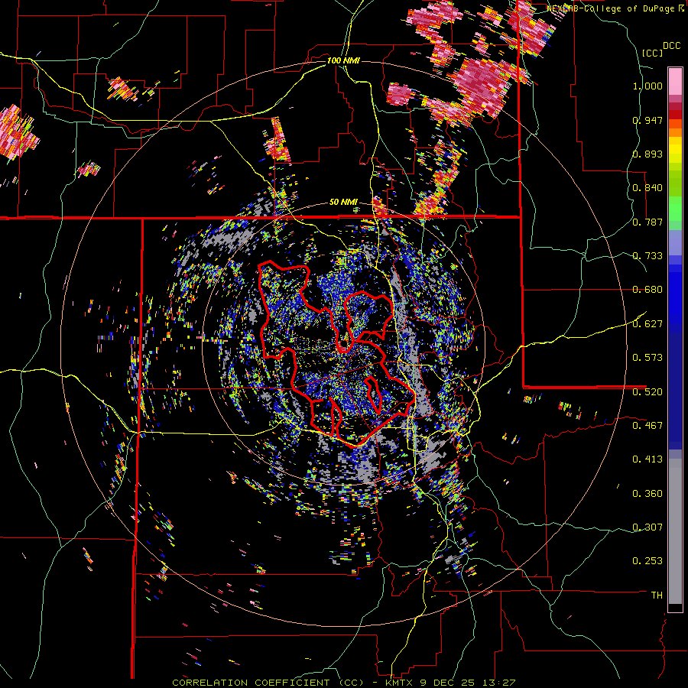Select the 0.680 scale value
This screenshot has height=688, width=688.
point(647,290)
